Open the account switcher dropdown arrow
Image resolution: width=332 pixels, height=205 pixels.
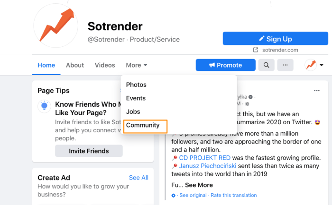click(x=322, y=65)
